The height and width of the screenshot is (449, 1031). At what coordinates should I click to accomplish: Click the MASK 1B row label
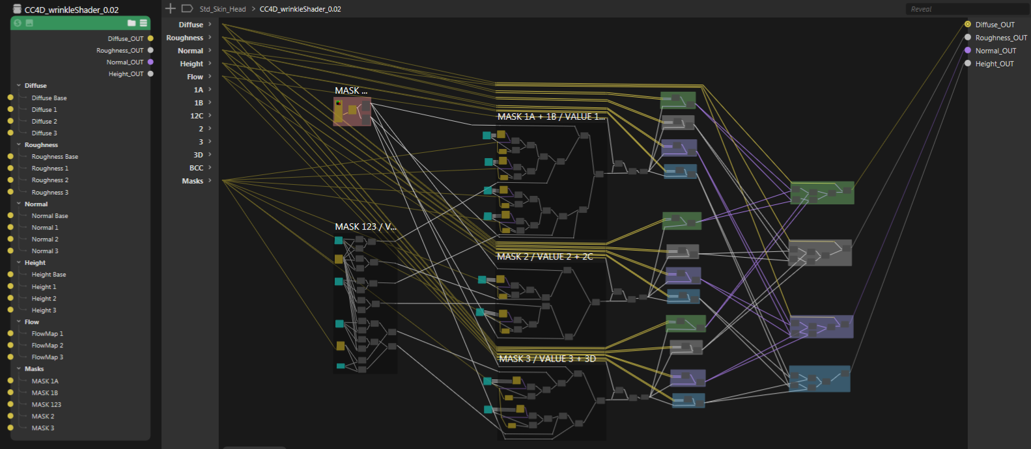45,392
